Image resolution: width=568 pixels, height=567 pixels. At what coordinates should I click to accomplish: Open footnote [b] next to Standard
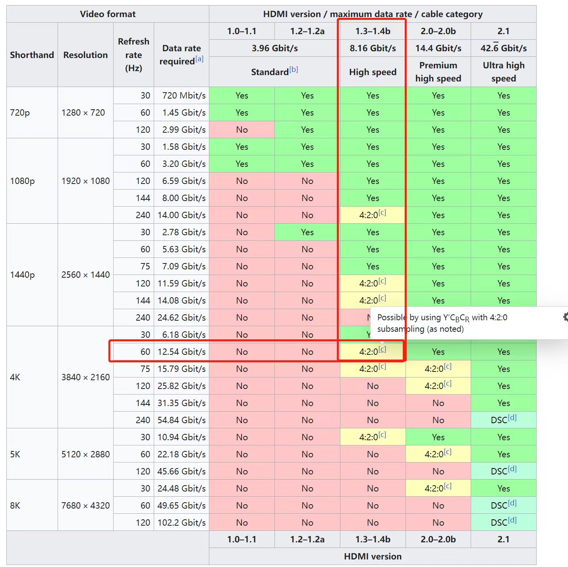(x=294, y=70)
